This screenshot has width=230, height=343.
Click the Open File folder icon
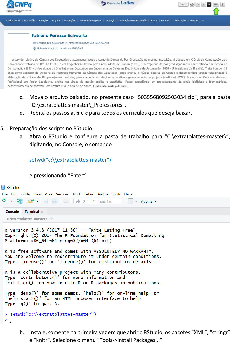point(31,201)
